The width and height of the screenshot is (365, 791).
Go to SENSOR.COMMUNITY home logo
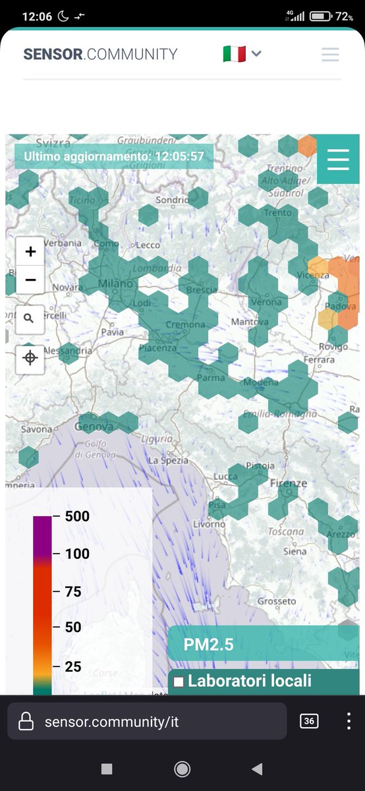[x=100, y=54]
